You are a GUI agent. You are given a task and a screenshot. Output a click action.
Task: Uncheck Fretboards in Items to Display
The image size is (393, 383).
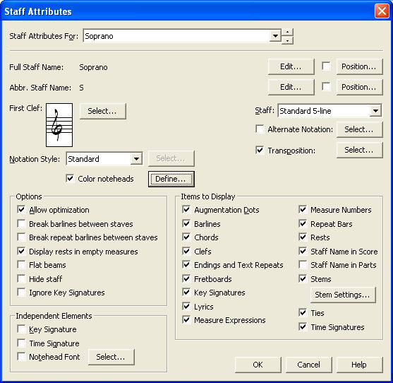tap(186, 278)
